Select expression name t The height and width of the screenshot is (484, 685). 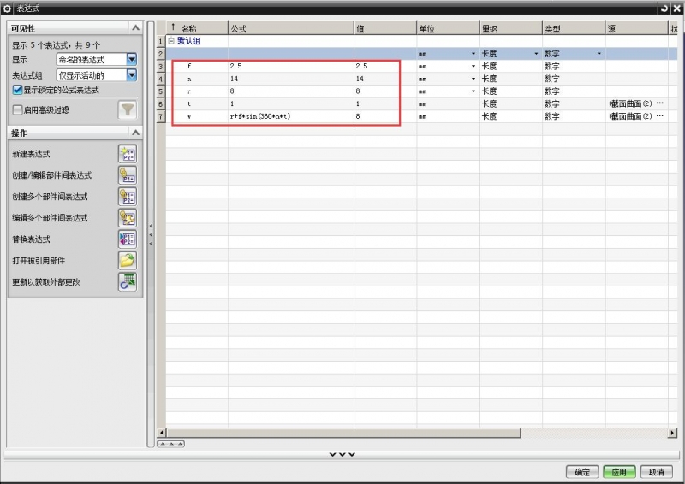(188, 103)
